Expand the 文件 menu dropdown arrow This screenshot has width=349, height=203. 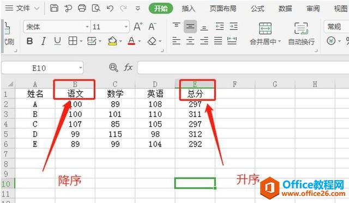tap(37, 9)
